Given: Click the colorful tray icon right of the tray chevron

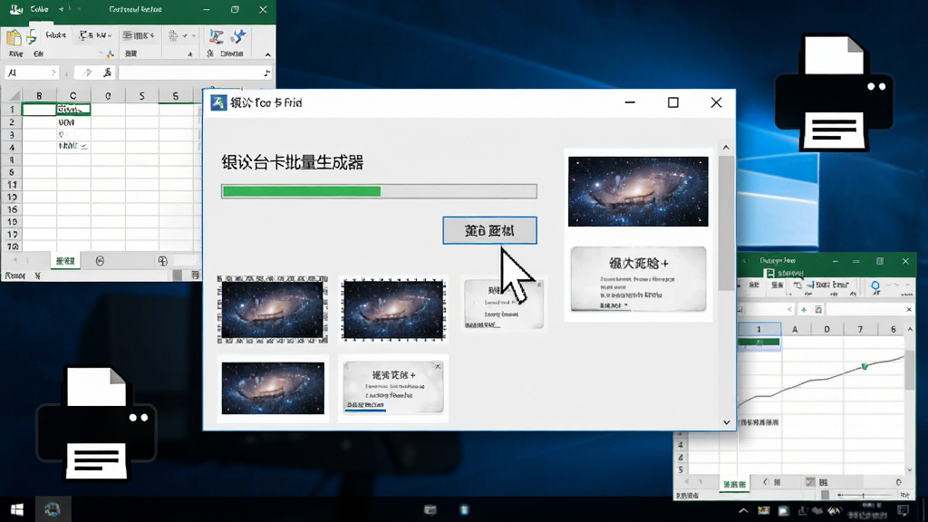Looking at the screenshot, I should pos(764,510).
